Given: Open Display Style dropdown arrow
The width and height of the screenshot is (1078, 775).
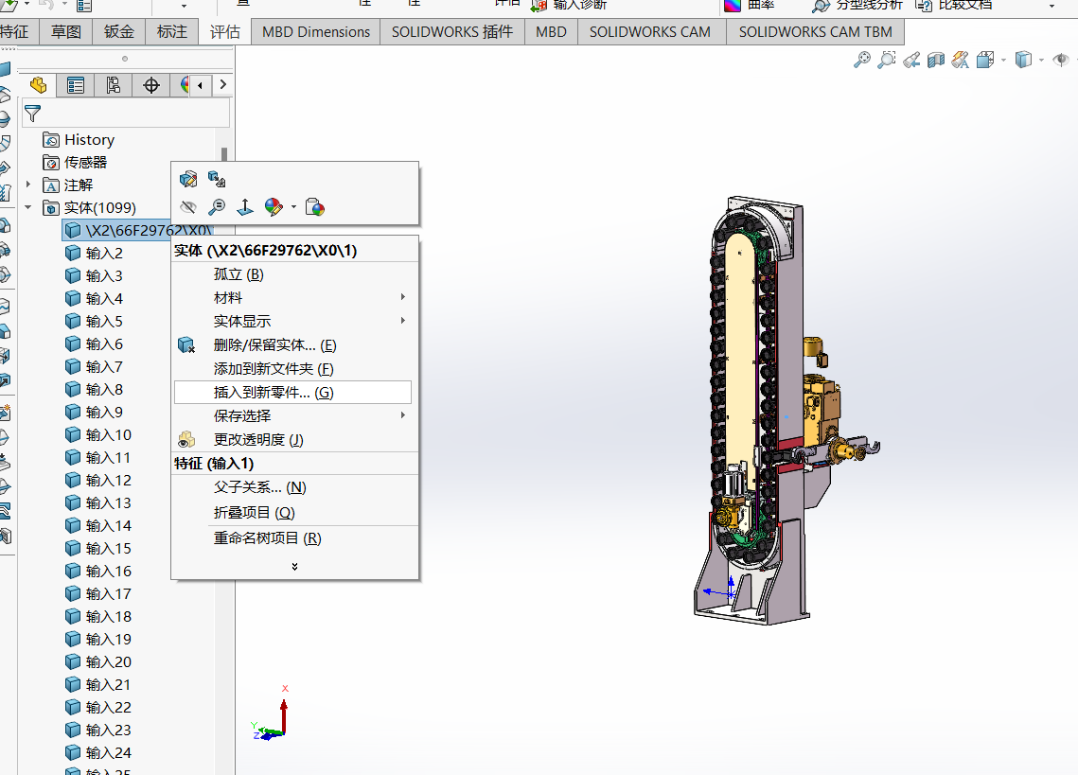Looking at the screenshot, I should [x=1042, y=61].
